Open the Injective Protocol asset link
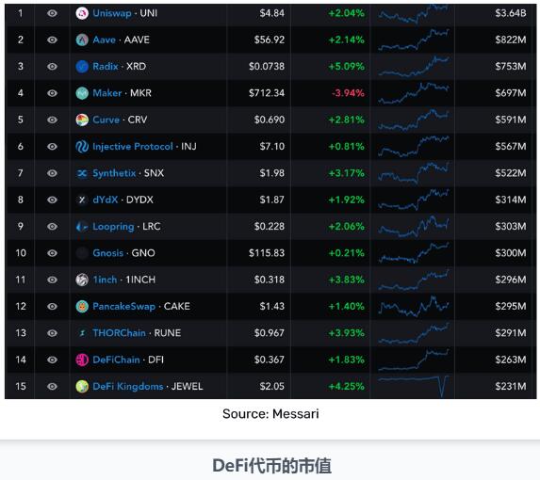The width and height of the screenshot is (540, 480). (133, 147)
